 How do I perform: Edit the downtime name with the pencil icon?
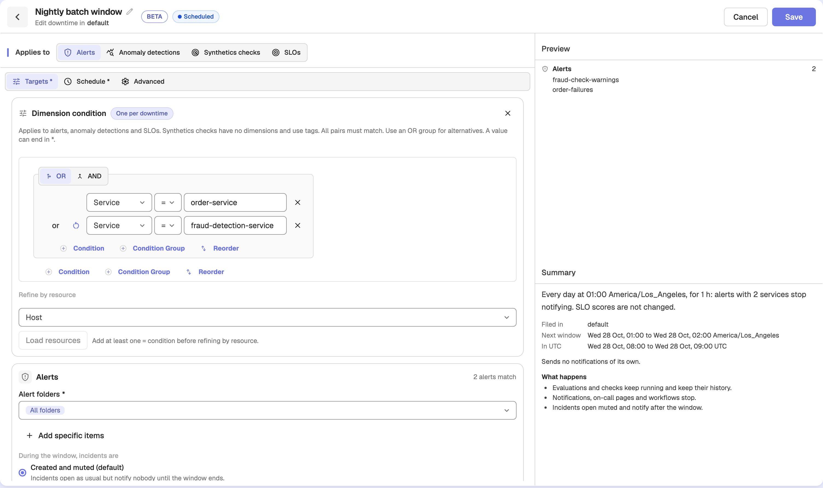tap(129, 12)
